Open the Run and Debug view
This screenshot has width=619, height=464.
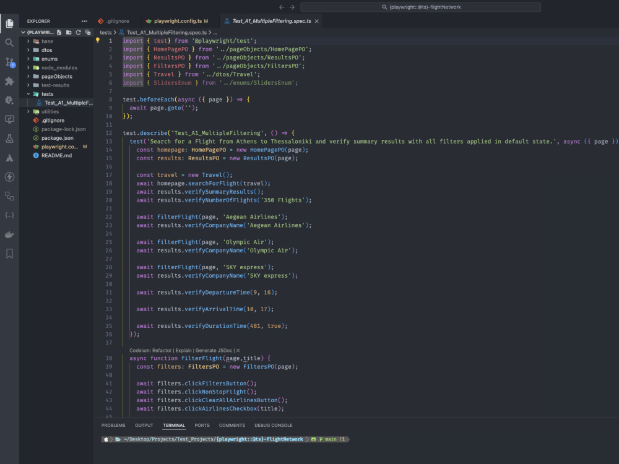(9, 100)
